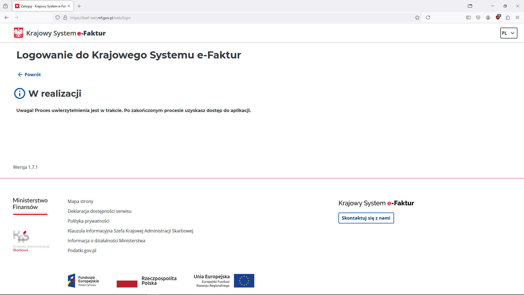Click the URL address bar field
This screenshot has width=524, height=295.
coord(218,18)
